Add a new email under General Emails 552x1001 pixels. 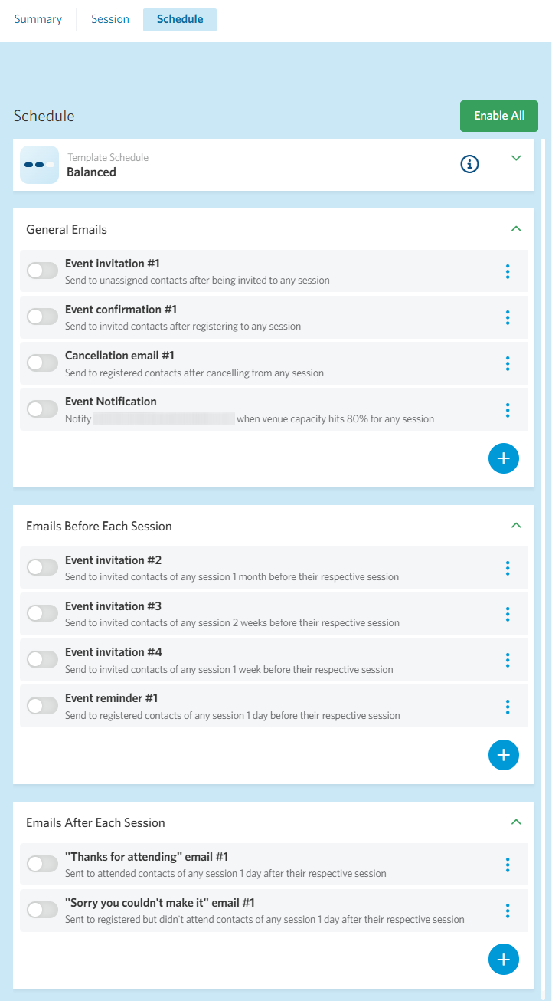[x=504, y=458]
